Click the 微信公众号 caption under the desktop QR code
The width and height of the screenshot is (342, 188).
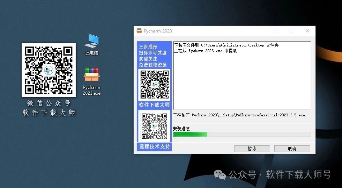49,103
